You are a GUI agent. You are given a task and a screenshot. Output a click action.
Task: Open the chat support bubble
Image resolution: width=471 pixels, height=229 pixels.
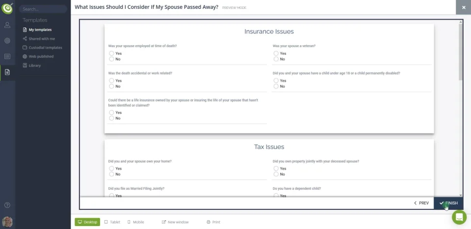pos(459,217)
